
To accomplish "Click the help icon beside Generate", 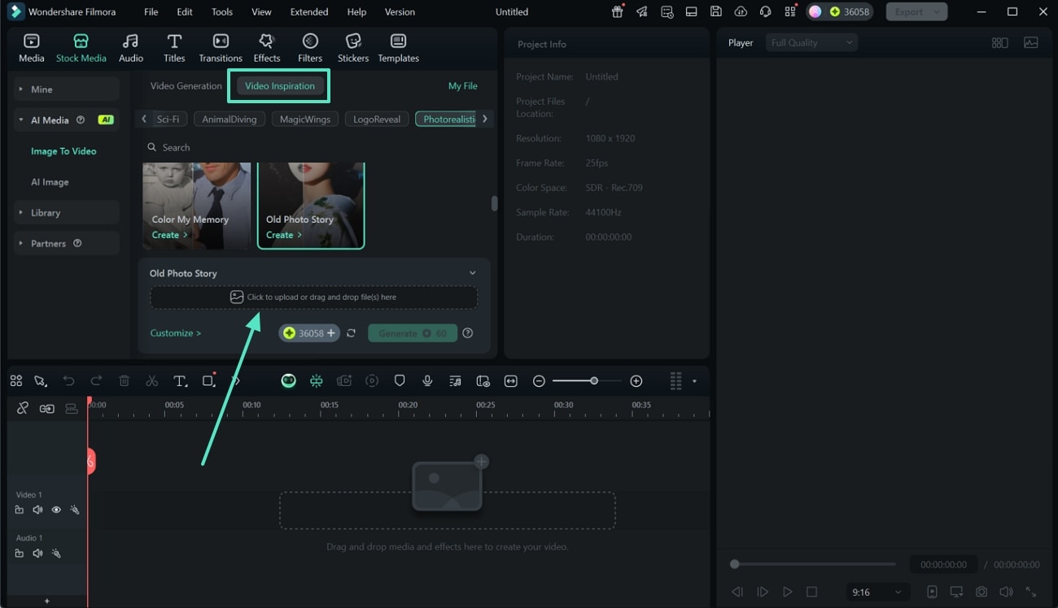I will click(467, 333).
